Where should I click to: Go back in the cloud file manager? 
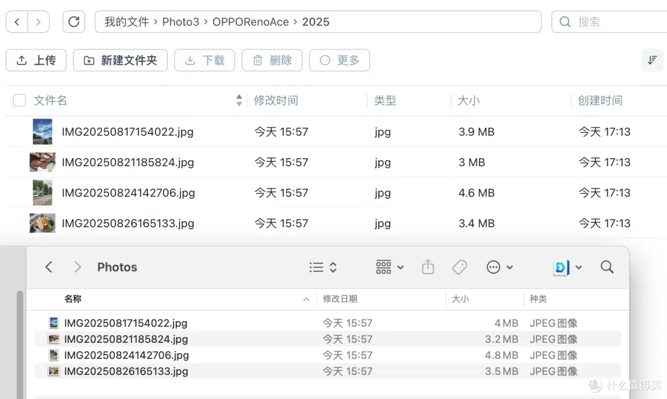click(17, 22)
